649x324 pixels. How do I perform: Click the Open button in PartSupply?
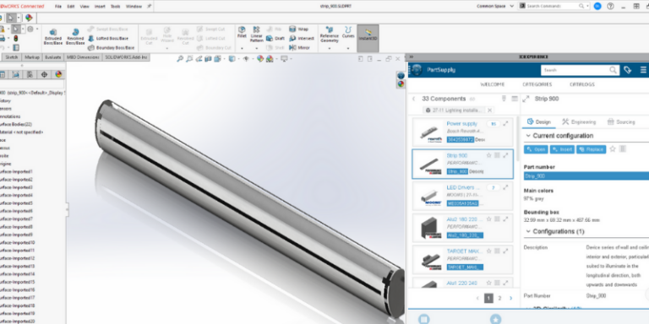pos(536,149)
